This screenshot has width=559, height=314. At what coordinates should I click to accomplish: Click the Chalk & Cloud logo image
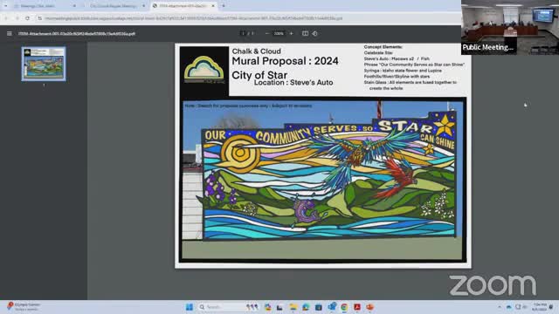coord(204,71)
